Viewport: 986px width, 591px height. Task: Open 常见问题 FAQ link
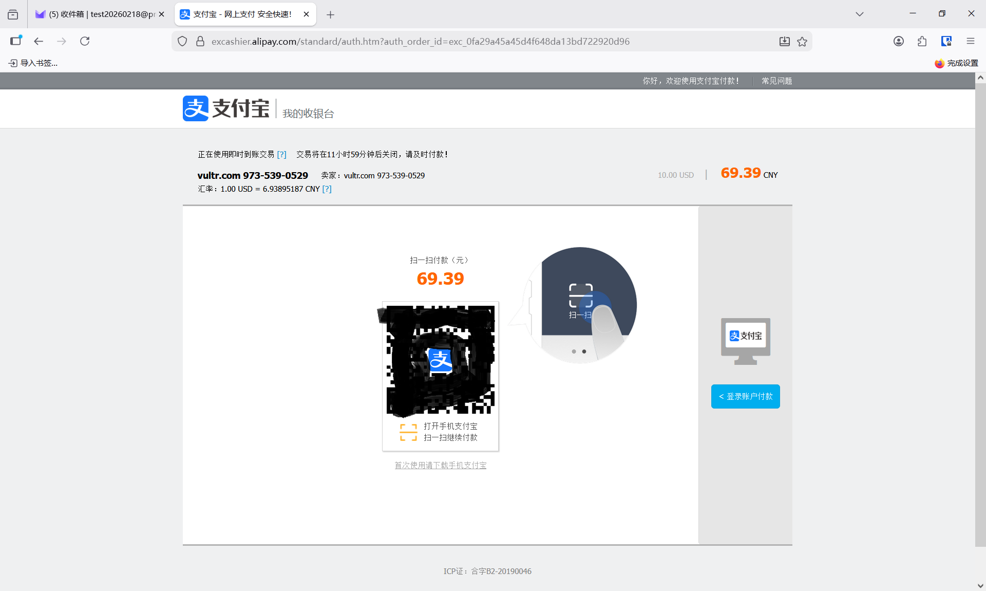(776, 81)
